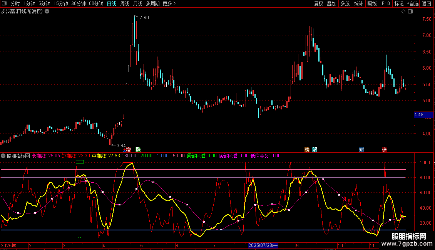Toggle the right side panel icon
Image resolution: width=435 pixels, height=250 pixels.
coord(410,12)
